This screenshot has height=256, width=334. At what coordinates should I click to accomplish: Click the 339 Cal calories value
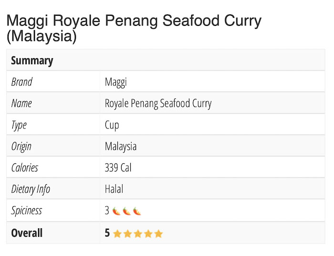tap(118, 168)
